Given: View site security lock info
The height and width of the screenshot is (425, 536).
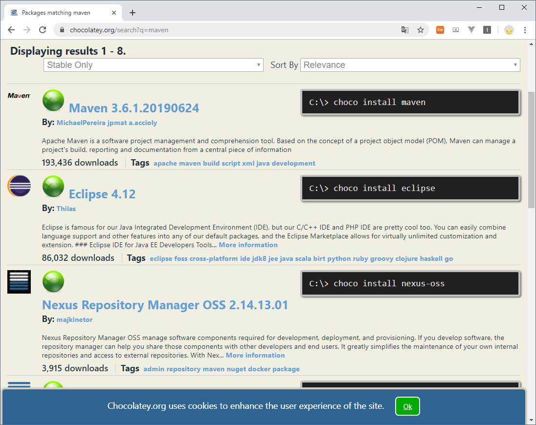Looking at the screenshot, I should point(62,30).
